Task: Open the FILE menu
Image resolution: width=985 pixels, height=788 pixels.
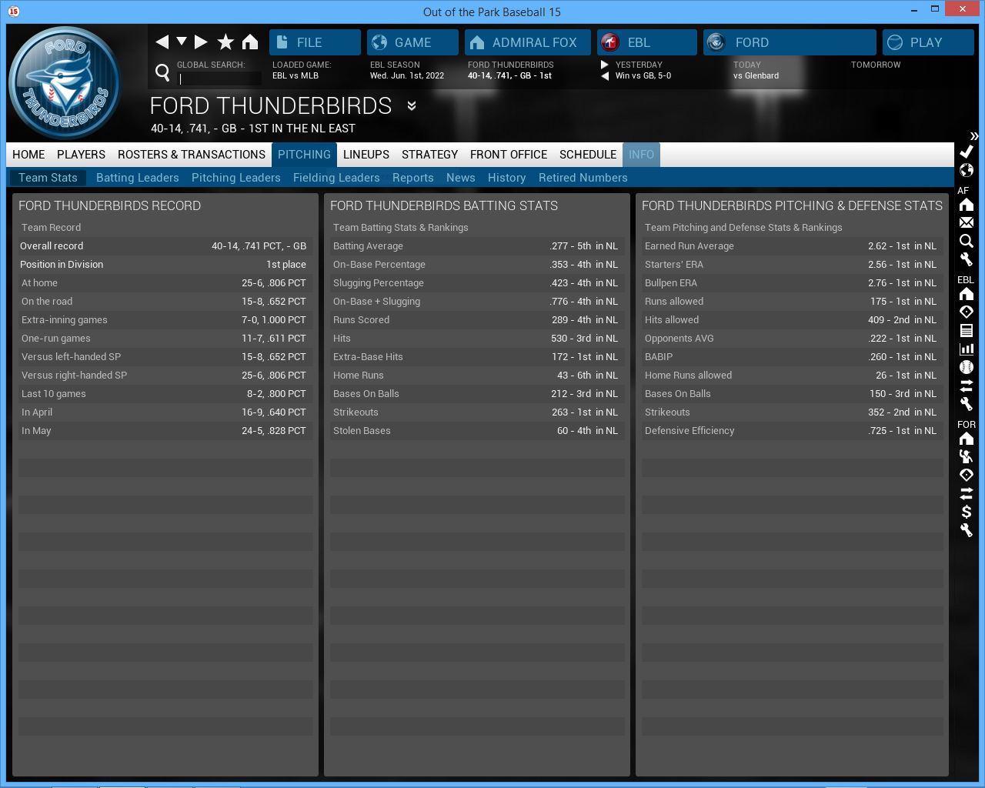Action: tap(315, 42)
